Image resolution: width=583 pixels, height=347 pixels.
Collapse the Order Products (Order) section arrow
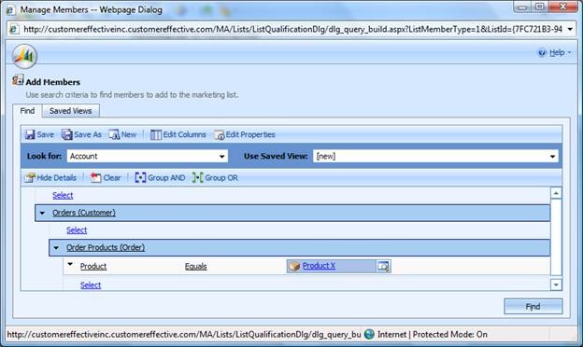tap(56, 248)
